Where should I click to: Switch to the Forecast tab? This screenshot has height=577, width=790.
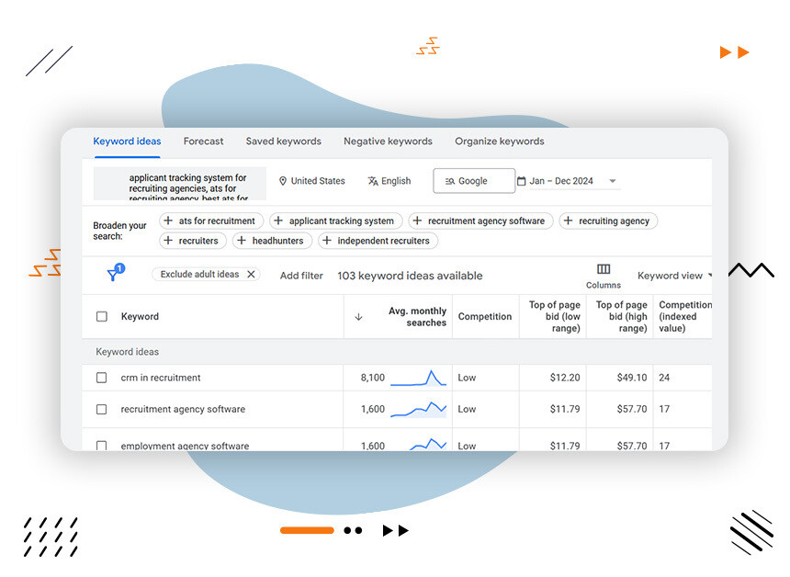click(203, 141)
